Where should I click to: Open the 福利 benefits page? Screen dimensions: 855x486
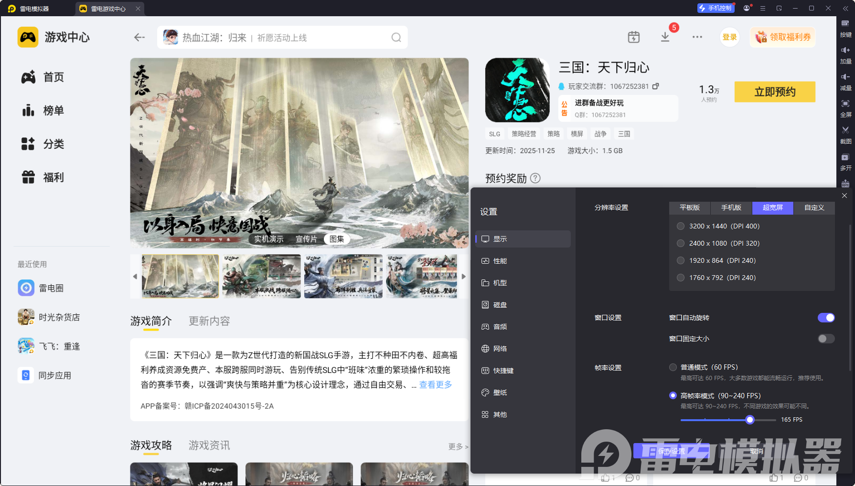tap(43, 177)
